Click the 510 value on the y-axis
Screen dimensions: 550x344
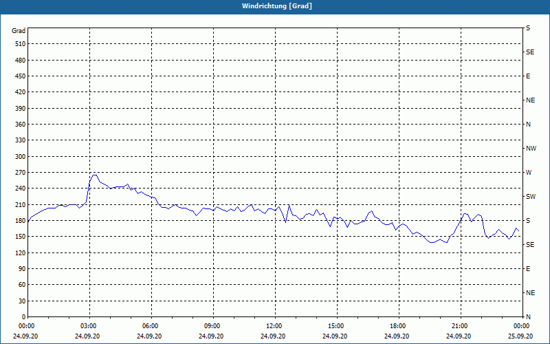point(21,44)
